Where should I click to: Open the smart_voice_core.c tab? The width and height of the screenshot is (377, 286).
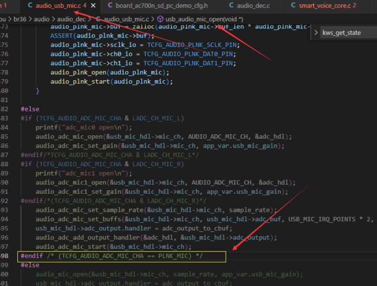click(x=327, y=5)
